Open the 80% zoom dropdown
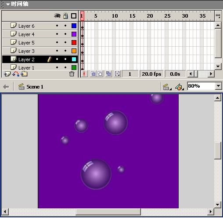Image resolution: width=223 pixels, height=218 pixels. pos(219,86)
